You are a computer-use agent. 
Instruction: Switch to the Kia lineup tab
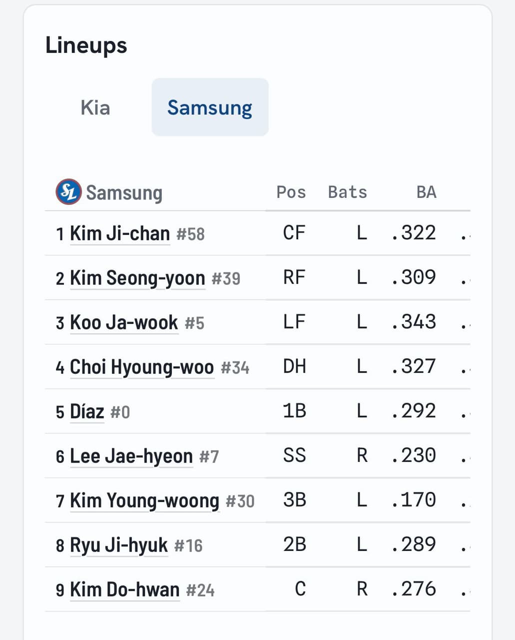pos(95,107)
